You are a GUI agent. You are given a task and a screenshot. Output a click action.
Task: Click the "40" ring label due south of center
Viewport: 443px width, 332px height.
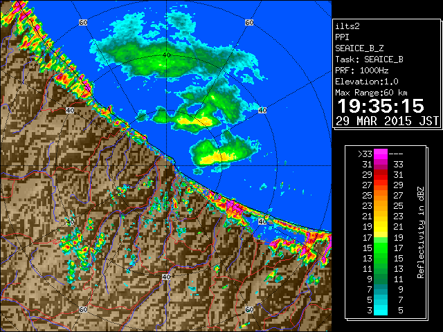coord(166,277)
